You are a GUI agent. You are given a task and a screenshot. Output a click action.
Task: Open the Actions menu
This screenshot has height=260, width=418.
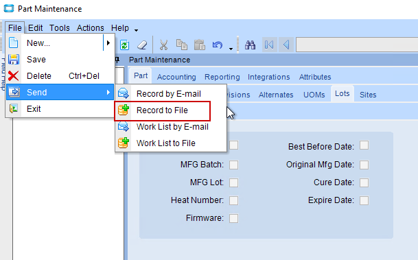[91, 27]
